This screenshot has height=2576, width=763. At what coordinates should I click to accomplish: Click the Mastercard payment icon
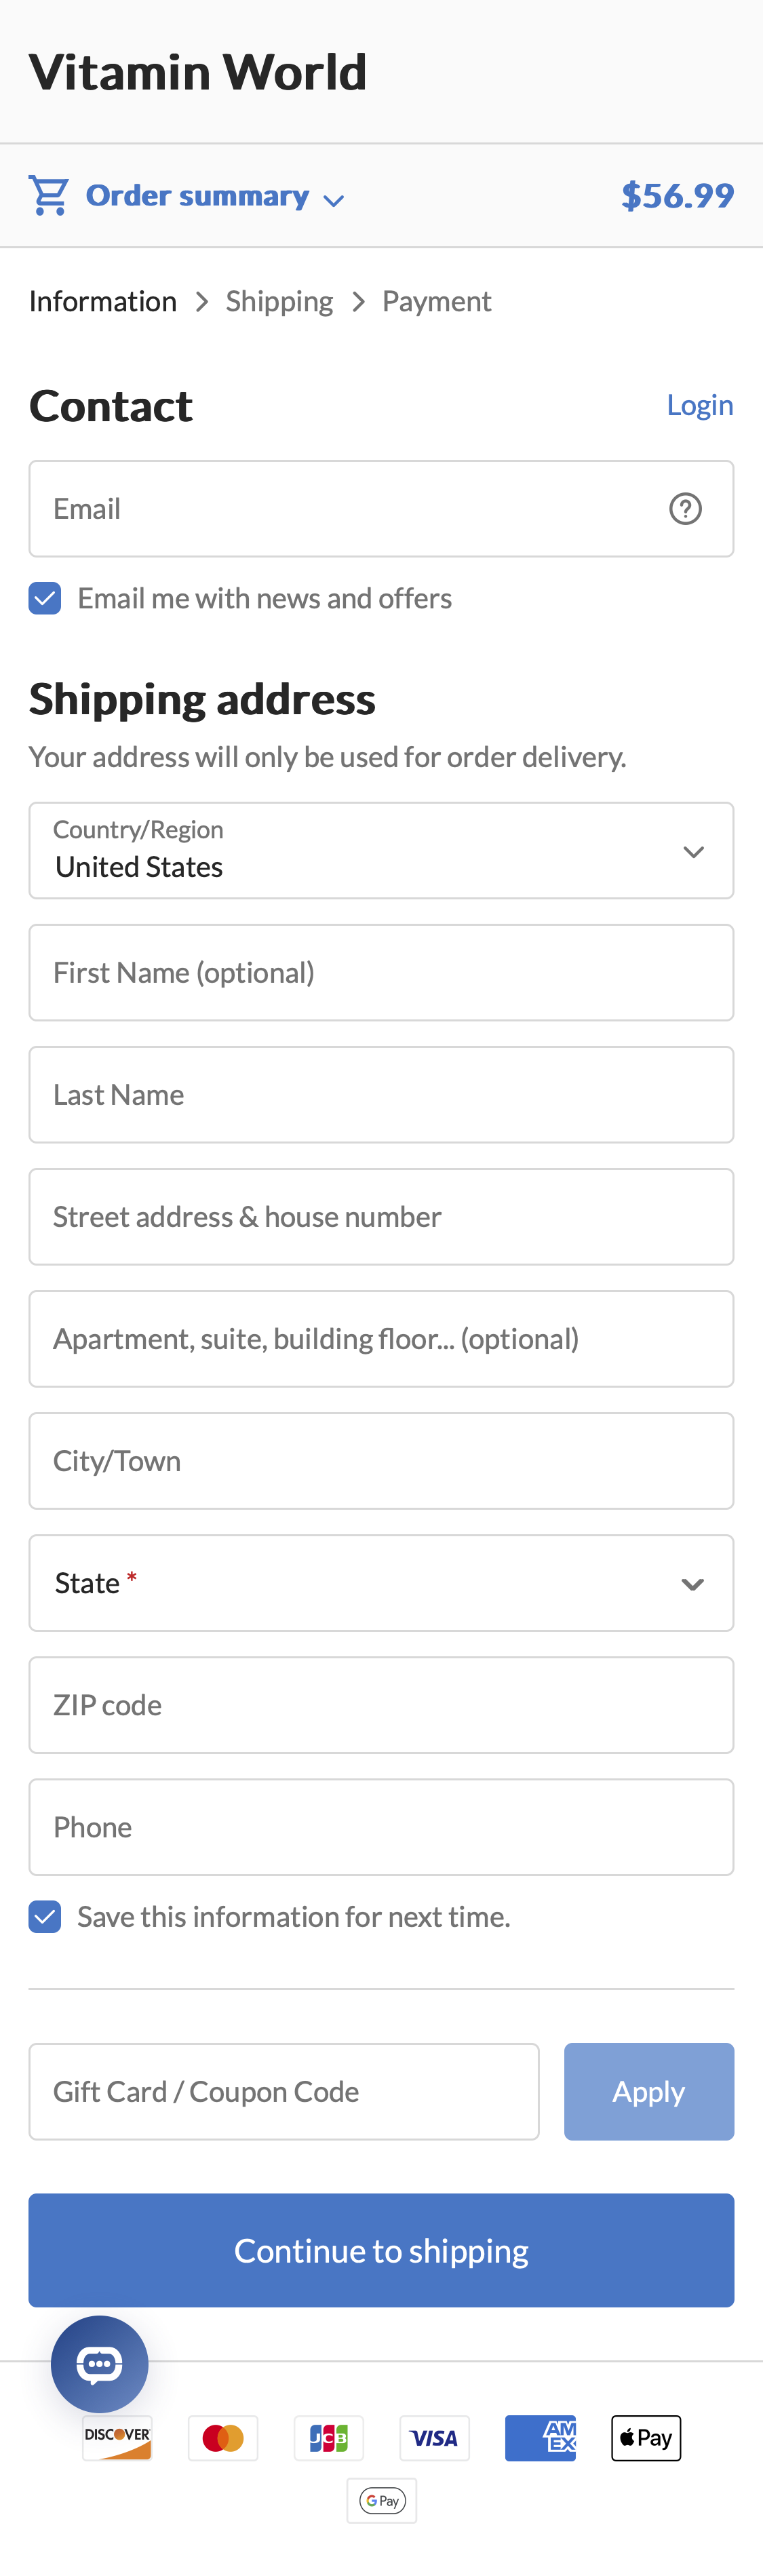coord(223,2438)
